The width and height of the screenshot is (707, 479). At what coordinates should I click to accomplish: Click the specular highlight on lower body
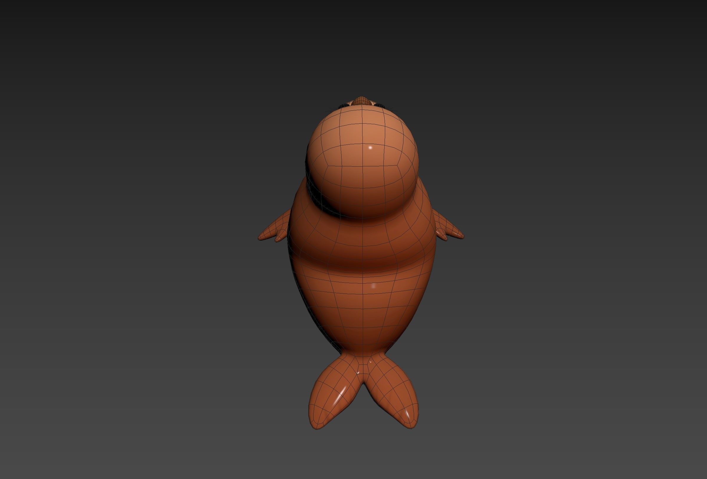[374, 286]
